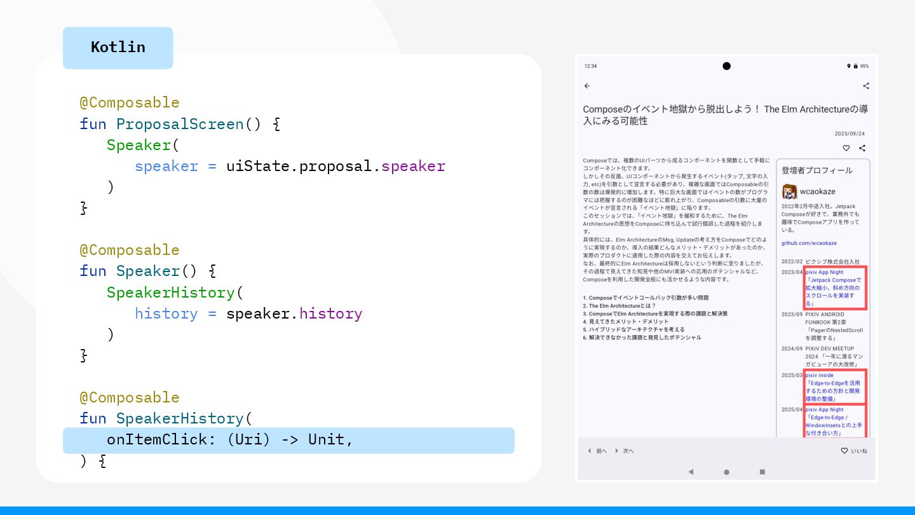The image size is (915, 515).
Task: Click the 12:34 clock in status bar
Action: pyautogui.click(x=590, y=66)
